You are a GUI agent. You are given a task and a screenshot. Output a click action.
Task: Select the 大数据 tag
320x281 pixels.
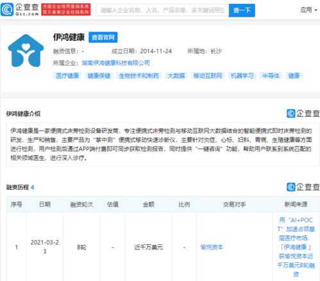click(176, 76)
